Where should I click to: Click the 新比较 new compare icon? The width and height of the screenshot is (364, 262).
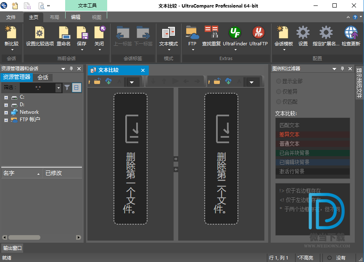[x=11, y=32]
